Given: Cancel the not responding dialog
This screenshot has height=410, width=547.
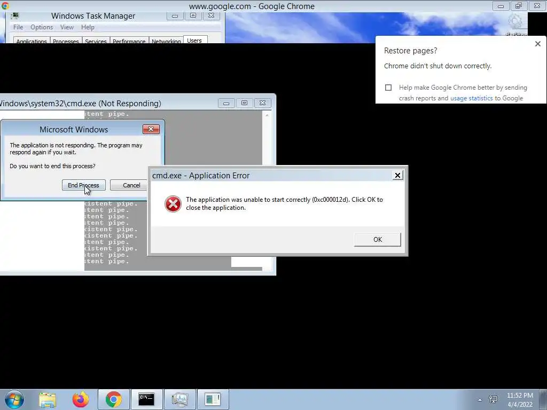Looking at the screenshot, I should click(x=131, y=185).
